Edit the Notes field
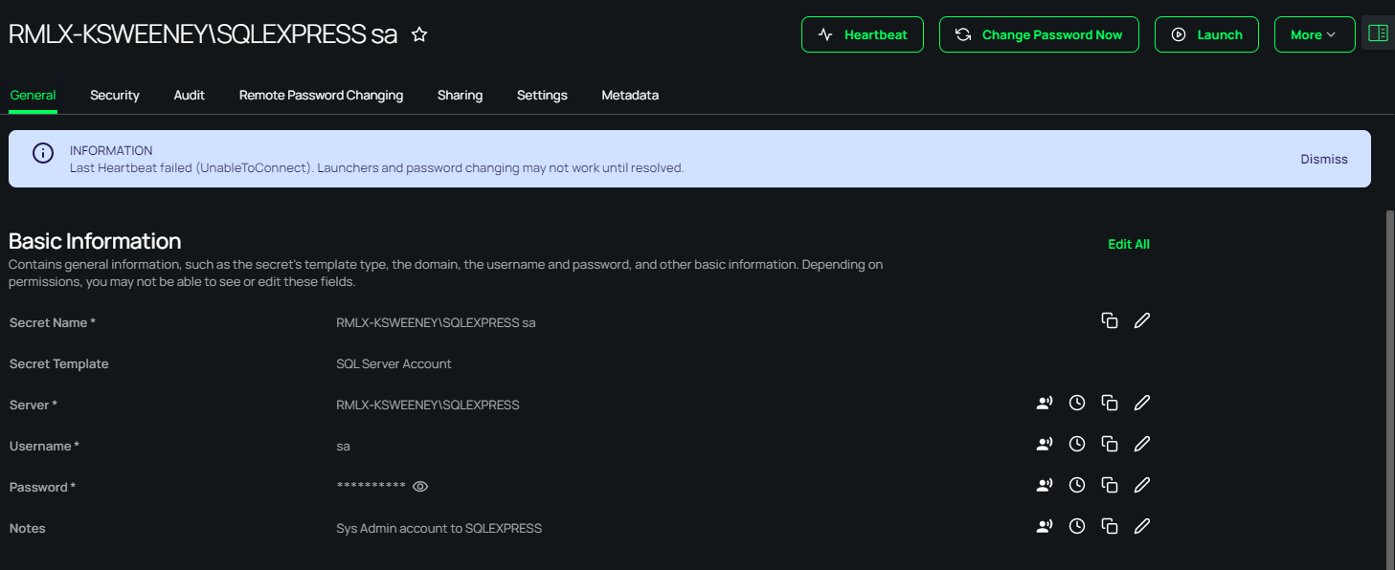1395x570 pixels. (1141, 526)
